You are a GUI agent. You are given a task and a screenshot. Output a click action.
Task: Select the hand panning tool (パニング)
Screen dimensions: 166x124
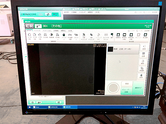[x=64, y=36]
